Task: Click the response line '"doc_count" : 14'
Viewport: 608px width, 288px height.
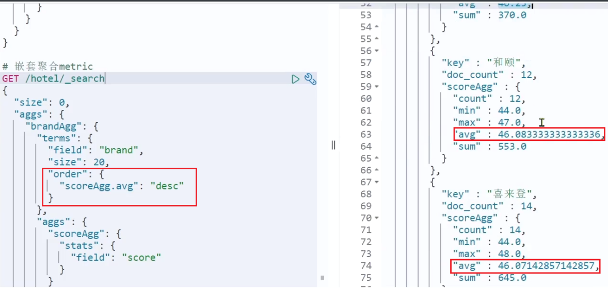Action: click(x=489, y=206)
